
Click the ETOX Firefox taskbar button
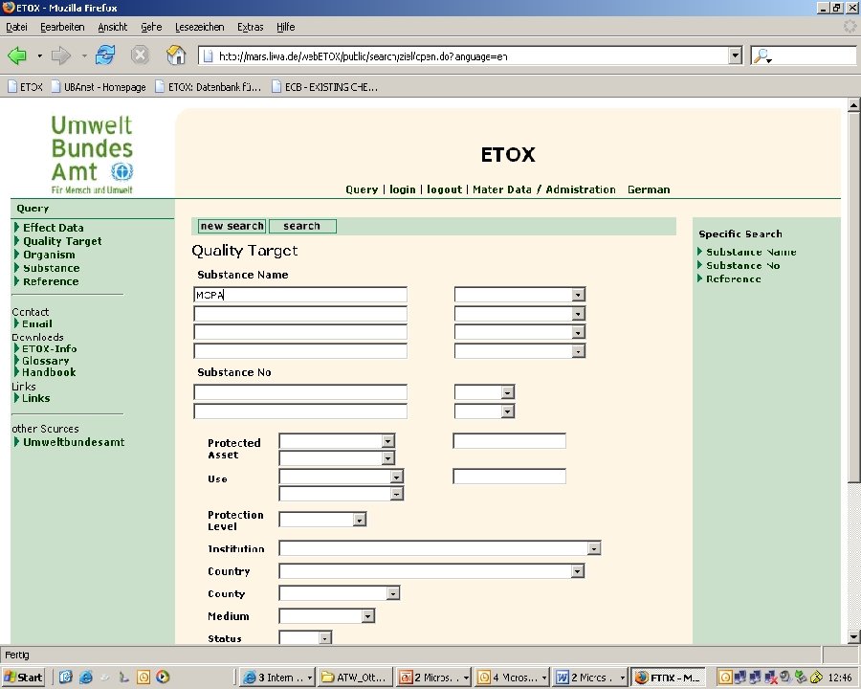[x=668, y=678]
